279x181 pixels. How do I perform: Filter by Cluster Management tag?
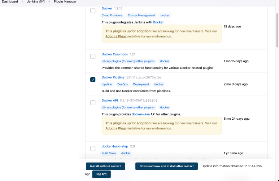point(141,15)
